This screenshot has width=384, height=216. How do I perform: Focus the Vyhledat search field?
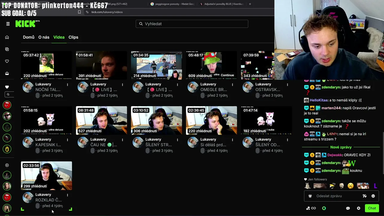(192, 24)
